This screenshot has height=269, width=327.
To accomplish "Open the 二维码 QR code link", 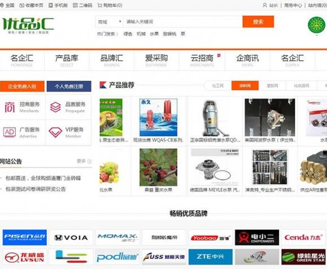I will tap(82, 5).
